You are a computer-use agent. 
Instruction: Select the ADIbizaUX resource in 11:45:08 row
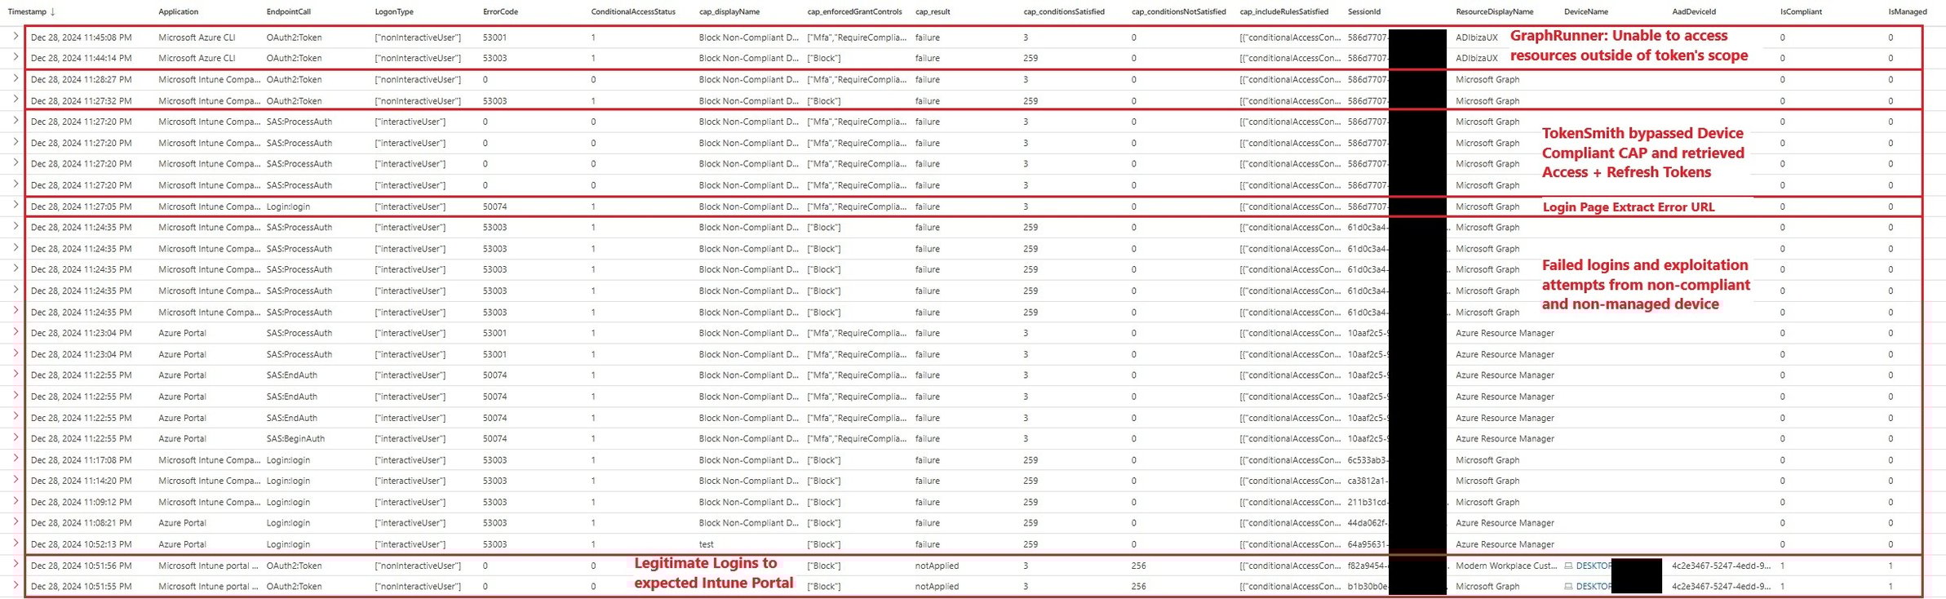pyautogui.click(x=1476, y=38)
